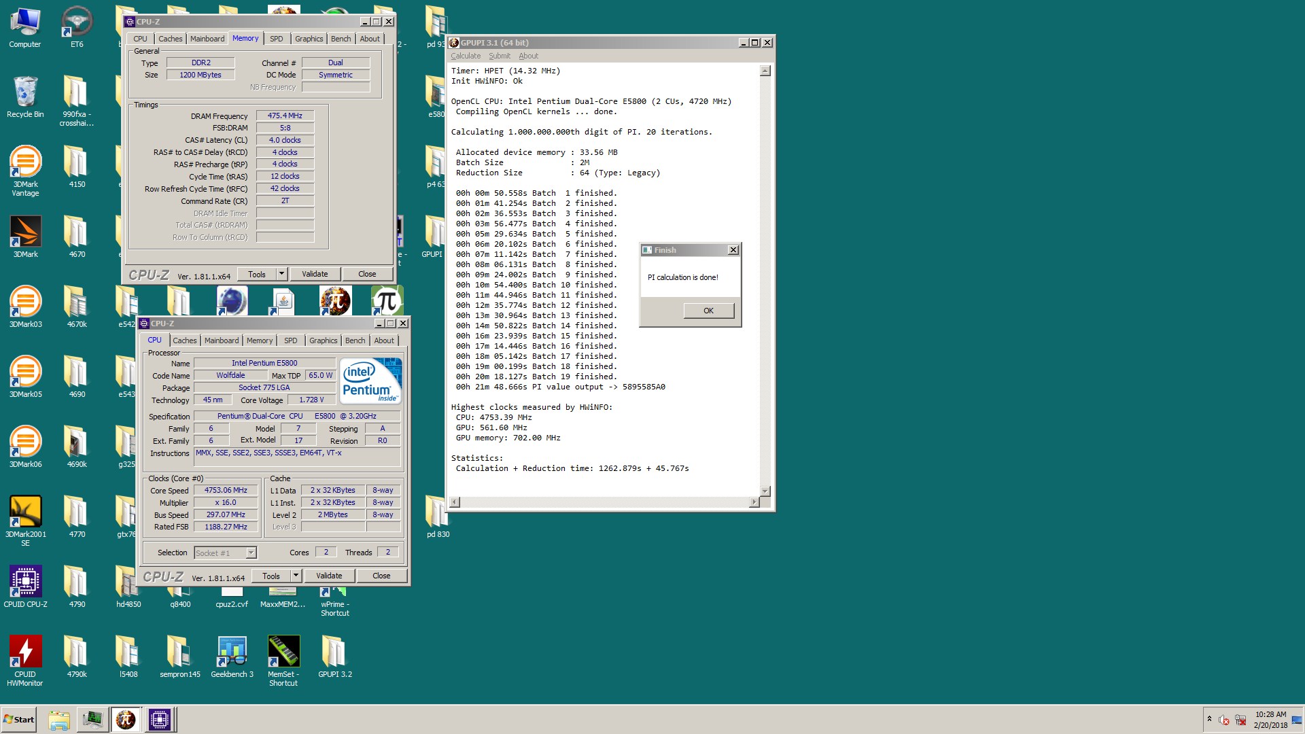The height and width of the screenshot is (734, 1305).
Task: Open the wPrime shortcut icon
Action: pyautogui.click(x=335, y=601)
